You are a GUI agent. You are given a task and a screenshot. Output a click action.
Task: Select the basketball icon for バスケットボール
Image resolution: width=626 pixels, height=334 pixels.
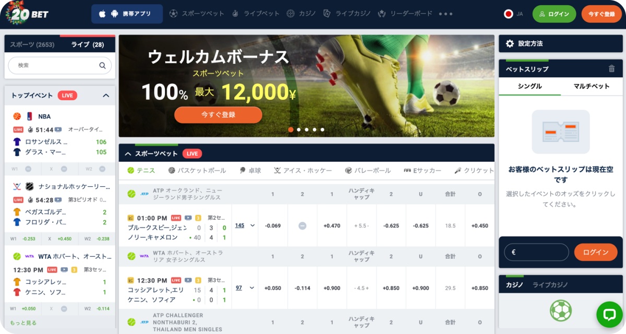tap(172, 171)
